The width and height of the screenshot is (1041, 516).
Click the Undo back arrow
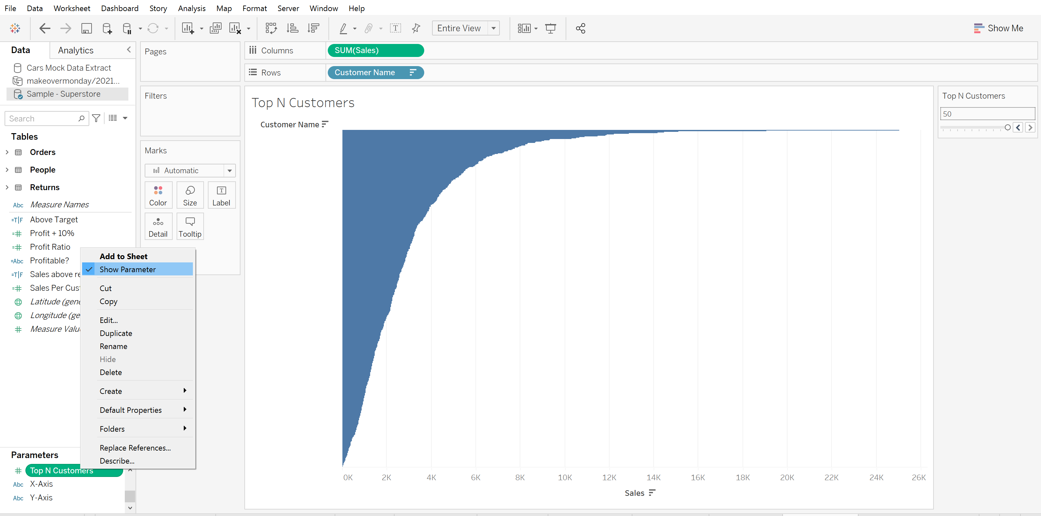click(x=44, y=28)
